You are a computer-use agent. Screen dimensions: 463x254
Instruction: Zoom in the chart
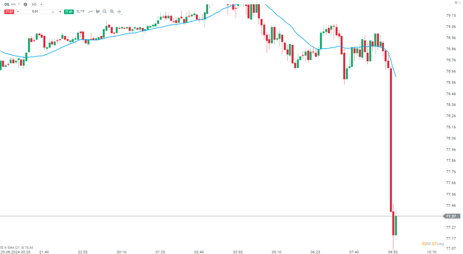coord(112,11)
